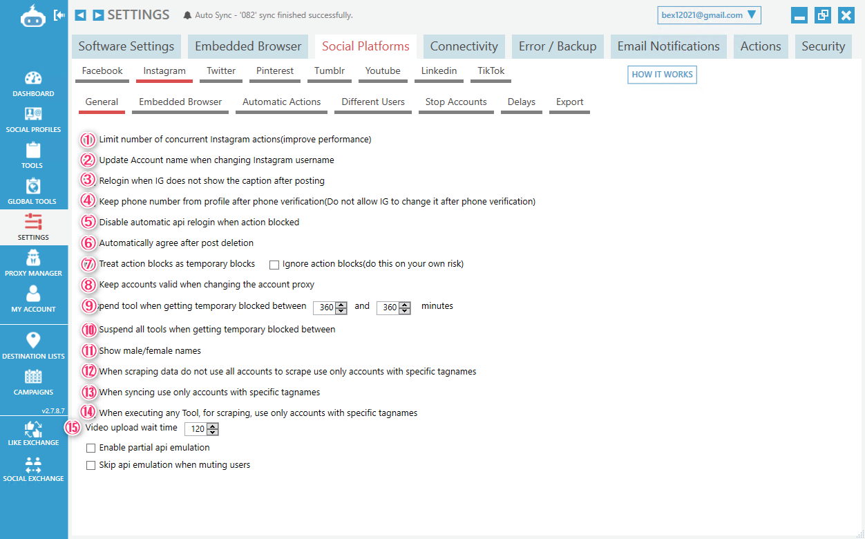
Task: Select the Instagram platform tab
Action: point(164,72)
